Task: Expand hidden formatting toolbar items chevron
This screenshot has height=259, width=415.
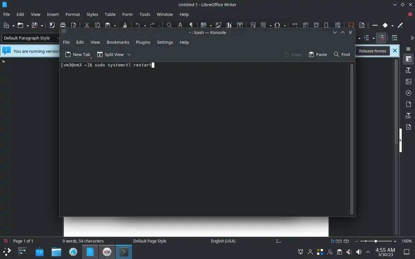Action: click(412, 38)
